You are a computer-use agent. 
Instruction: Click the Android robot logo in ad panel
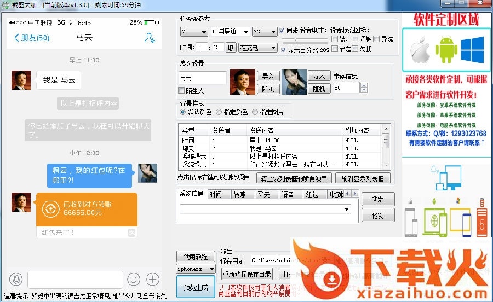(446, 50)
